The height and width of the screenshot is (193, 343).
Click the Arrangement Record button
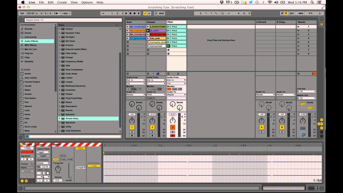(x=135, y=13)
